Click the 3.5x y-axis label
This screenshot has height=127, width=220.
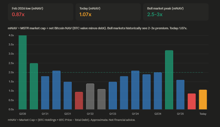point(11,45)
